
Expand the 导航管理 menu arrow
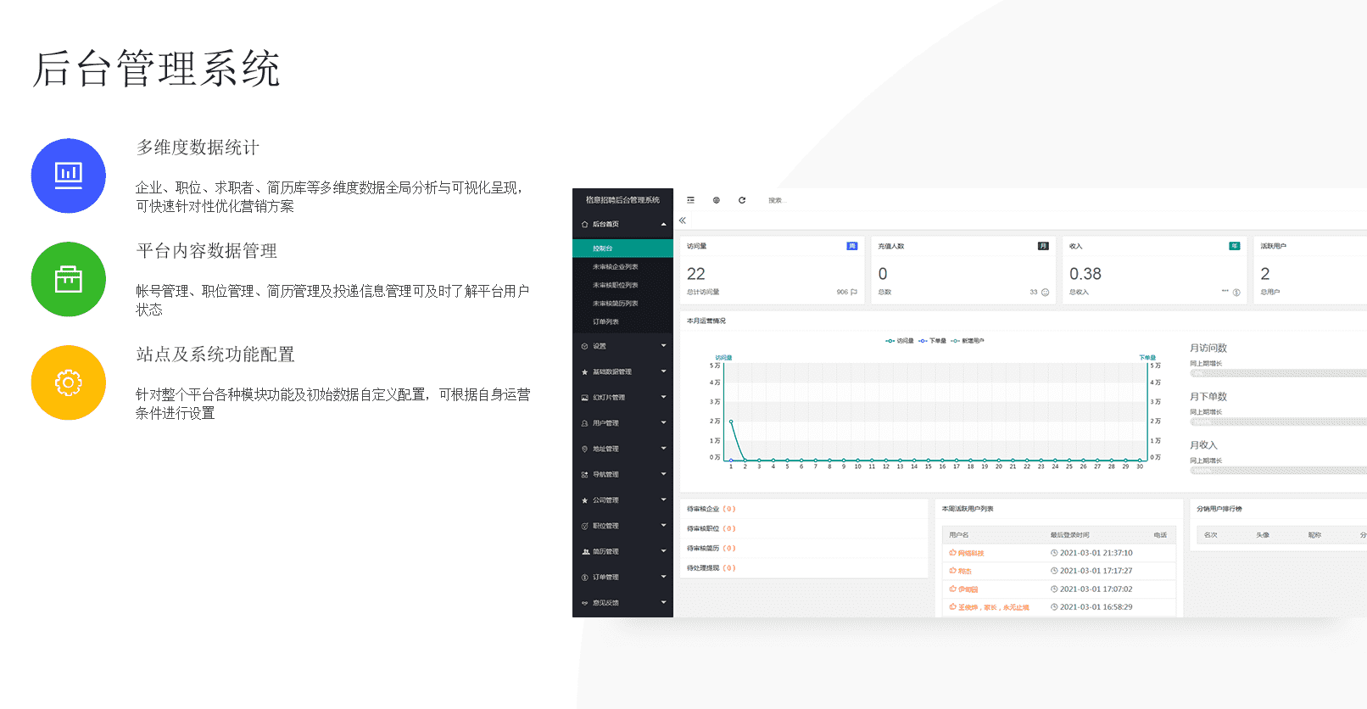pyautogui.click(x=663, y=474)
